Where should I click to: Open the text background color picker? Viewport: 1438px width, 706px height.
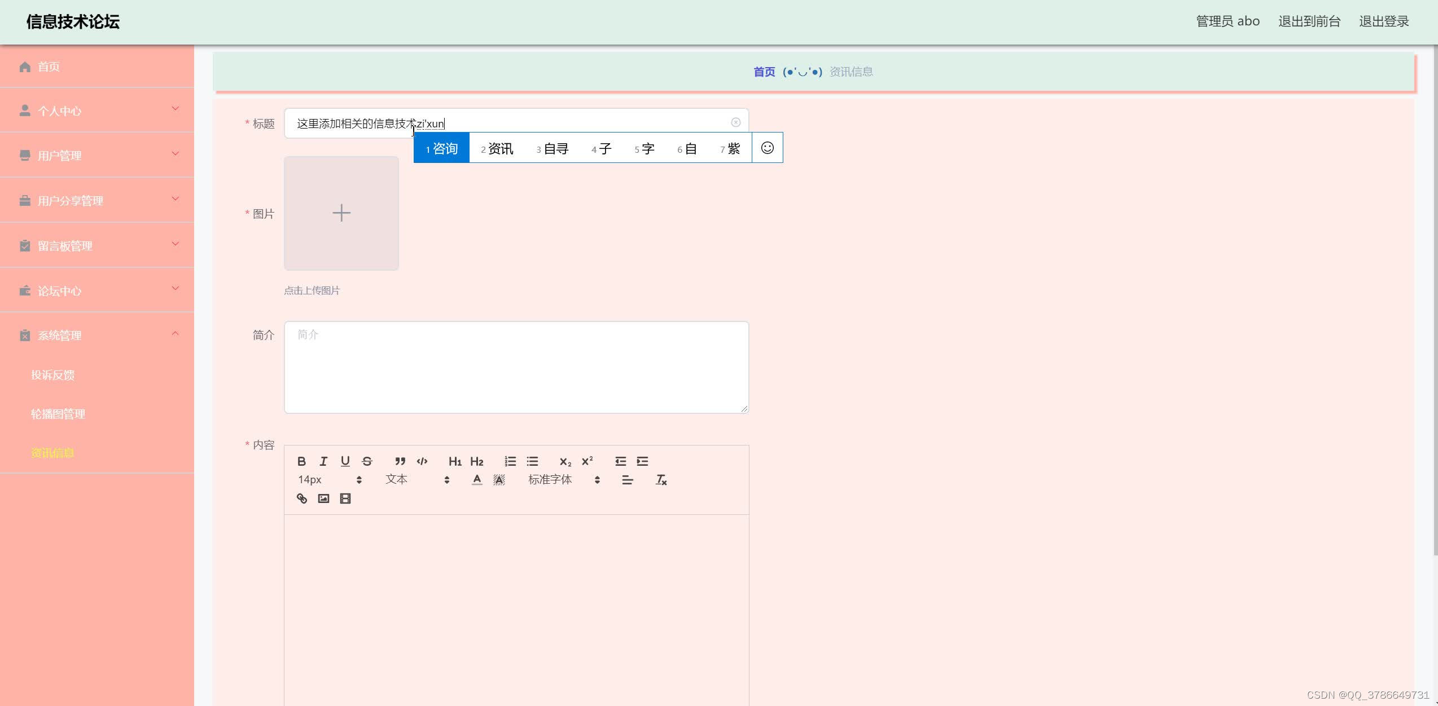click(499, 480)
